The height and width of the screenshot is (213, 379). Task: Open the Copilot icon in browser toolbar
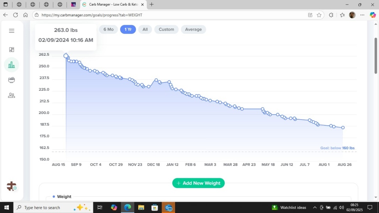coord(373,15)
